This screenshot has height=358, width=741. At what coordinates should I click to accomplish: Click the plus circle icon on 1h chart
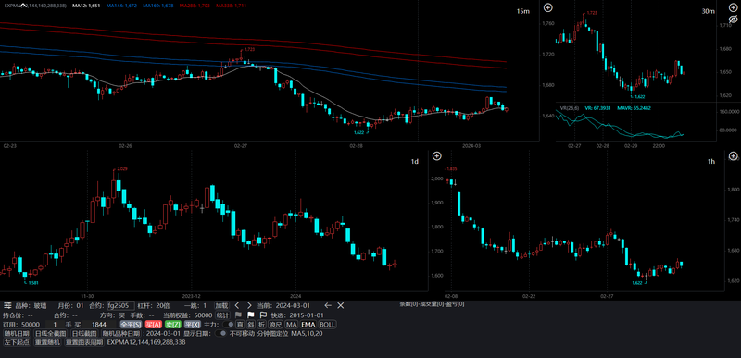[x=734, y=155]
